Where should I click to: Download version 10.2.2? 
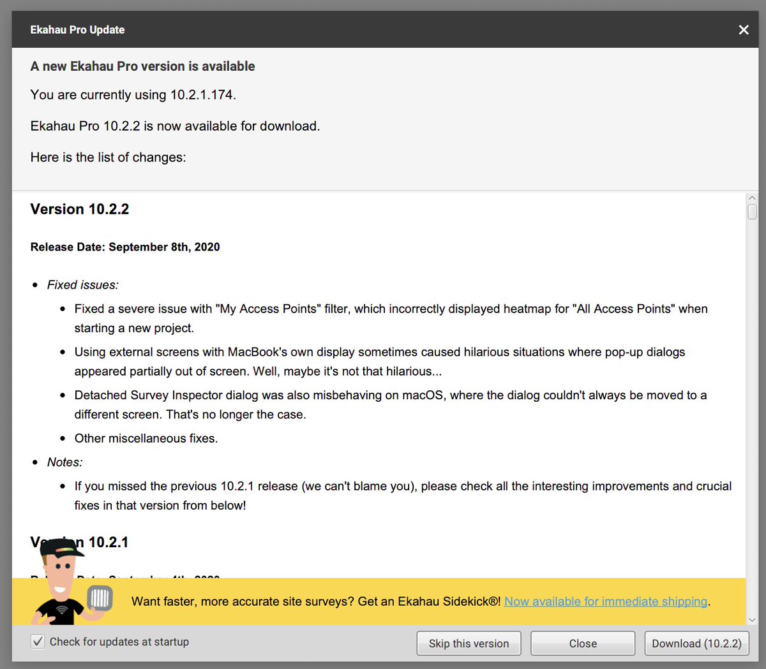click(x=696, y=643)
